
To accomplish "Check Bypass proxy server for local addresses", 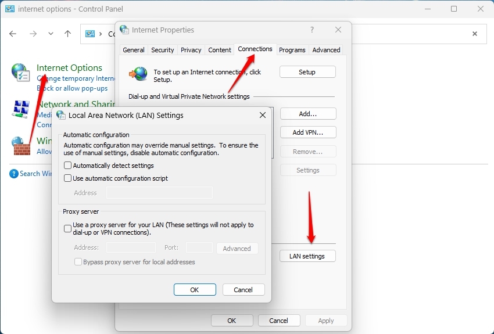I will point(78,262).
